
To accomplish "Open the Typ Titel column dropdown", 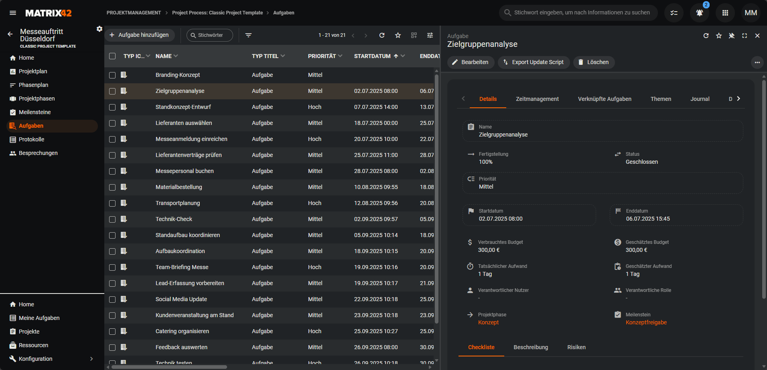I will point(283,56).
